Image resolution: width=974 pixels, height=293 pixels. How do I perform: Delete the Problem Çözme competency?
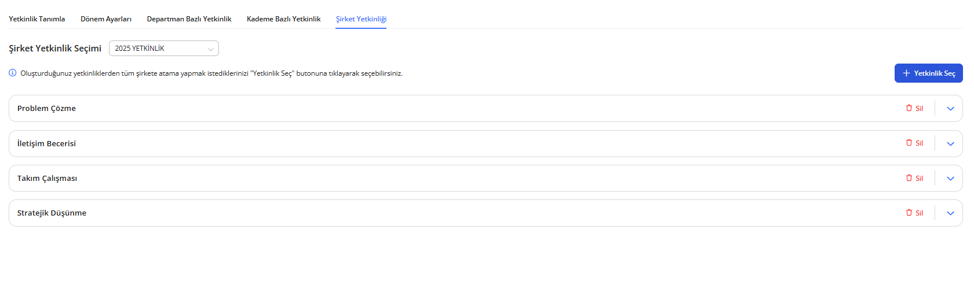coord(914,108)
